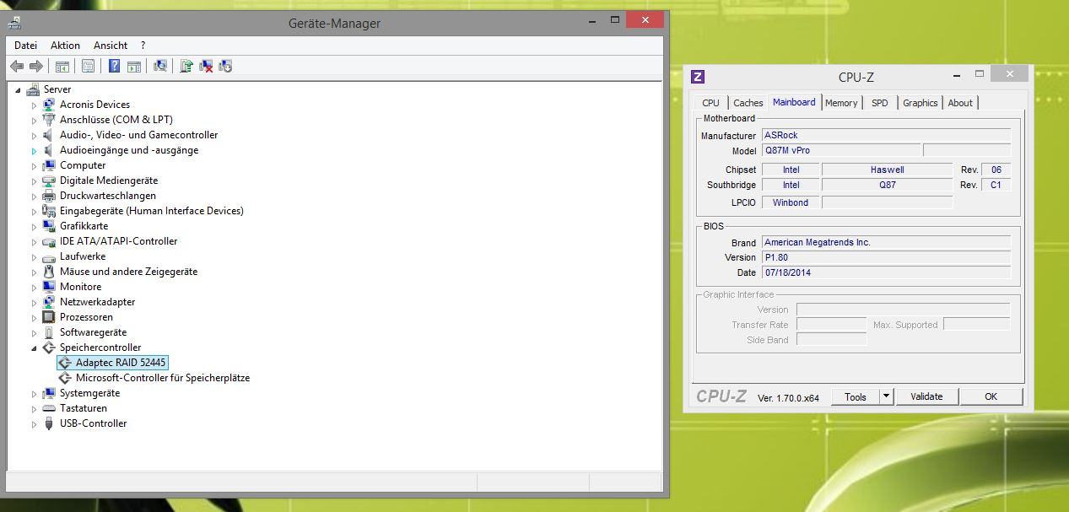The image size is (1069, 512).
Task: Click the Anschlüsse (COM & LPT) port icon
Action: (49, 120)
